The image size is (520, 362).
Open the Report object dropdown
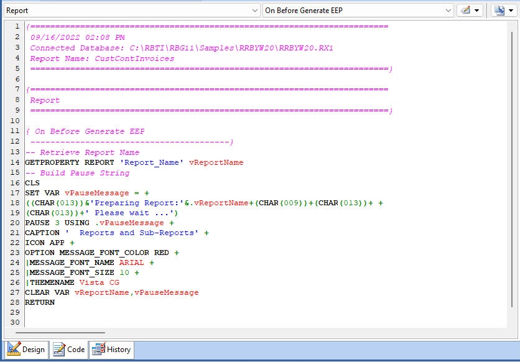tap(132, 11)
